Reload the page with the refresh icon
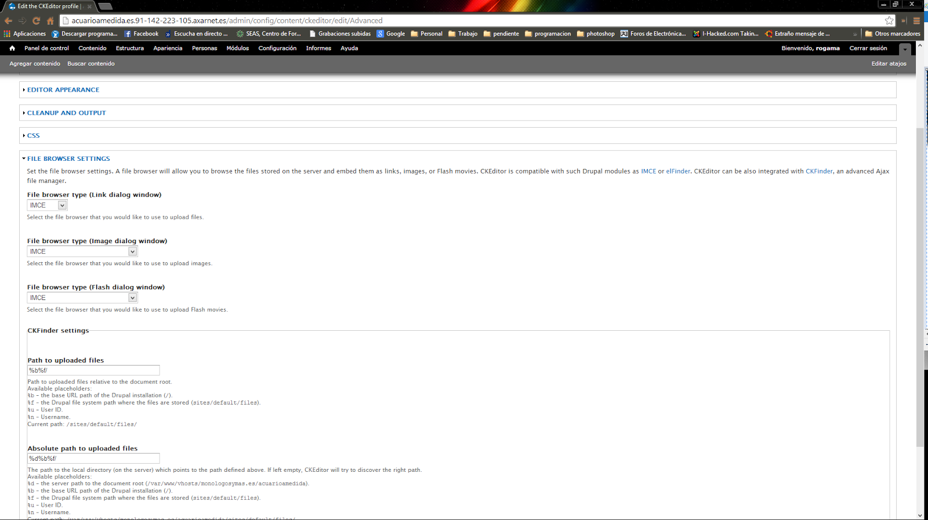This screenshot has width=928, height=520. coord(37,20)
